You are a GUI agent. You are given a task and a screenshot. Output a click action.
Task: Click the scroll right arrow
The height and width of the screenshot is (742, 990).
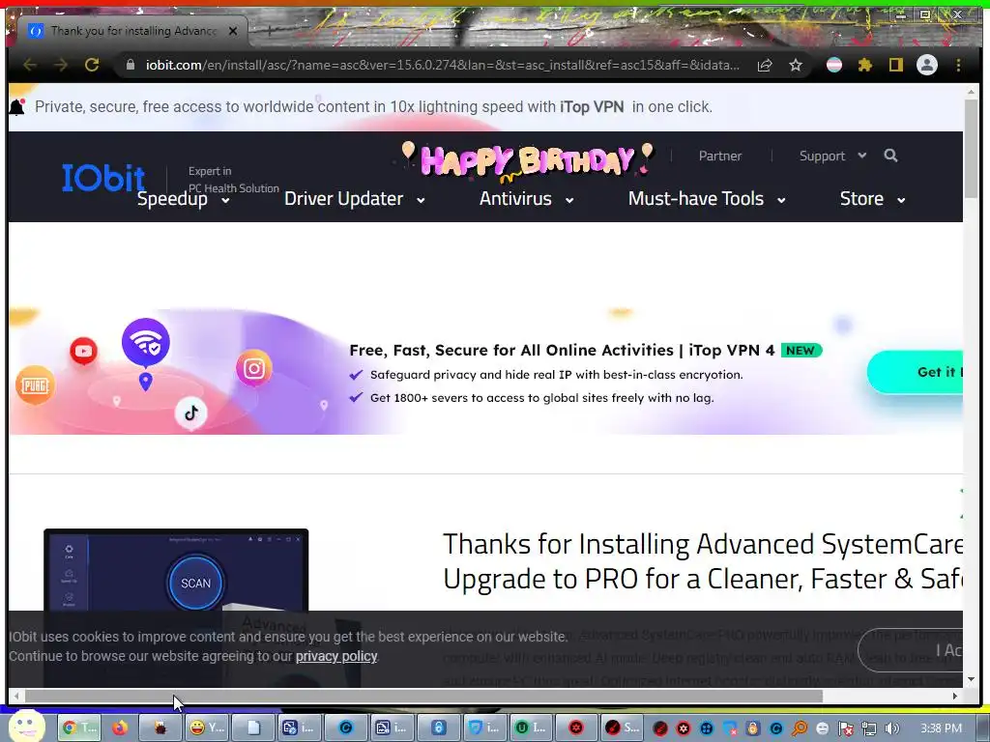point(954,696)
